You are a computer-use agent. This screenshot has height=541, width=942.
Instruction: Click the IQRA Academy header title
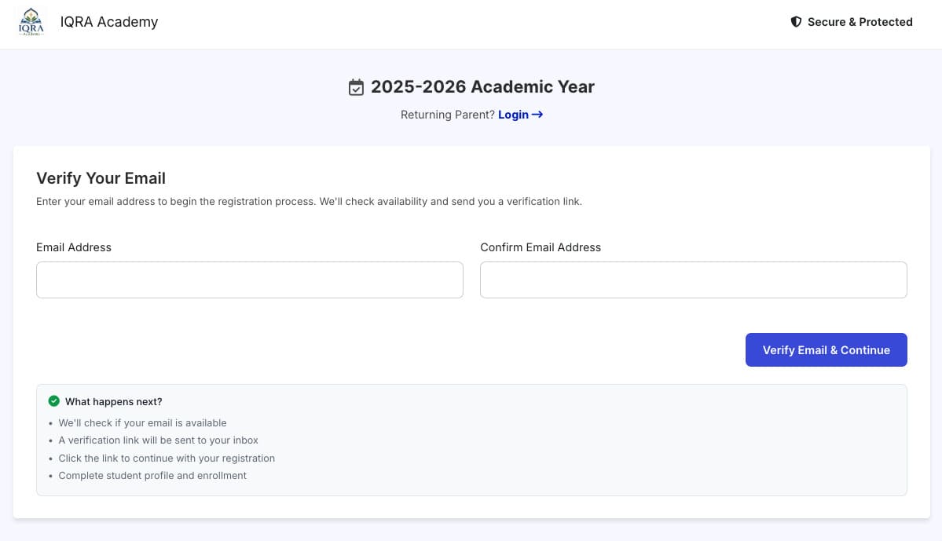108,22
